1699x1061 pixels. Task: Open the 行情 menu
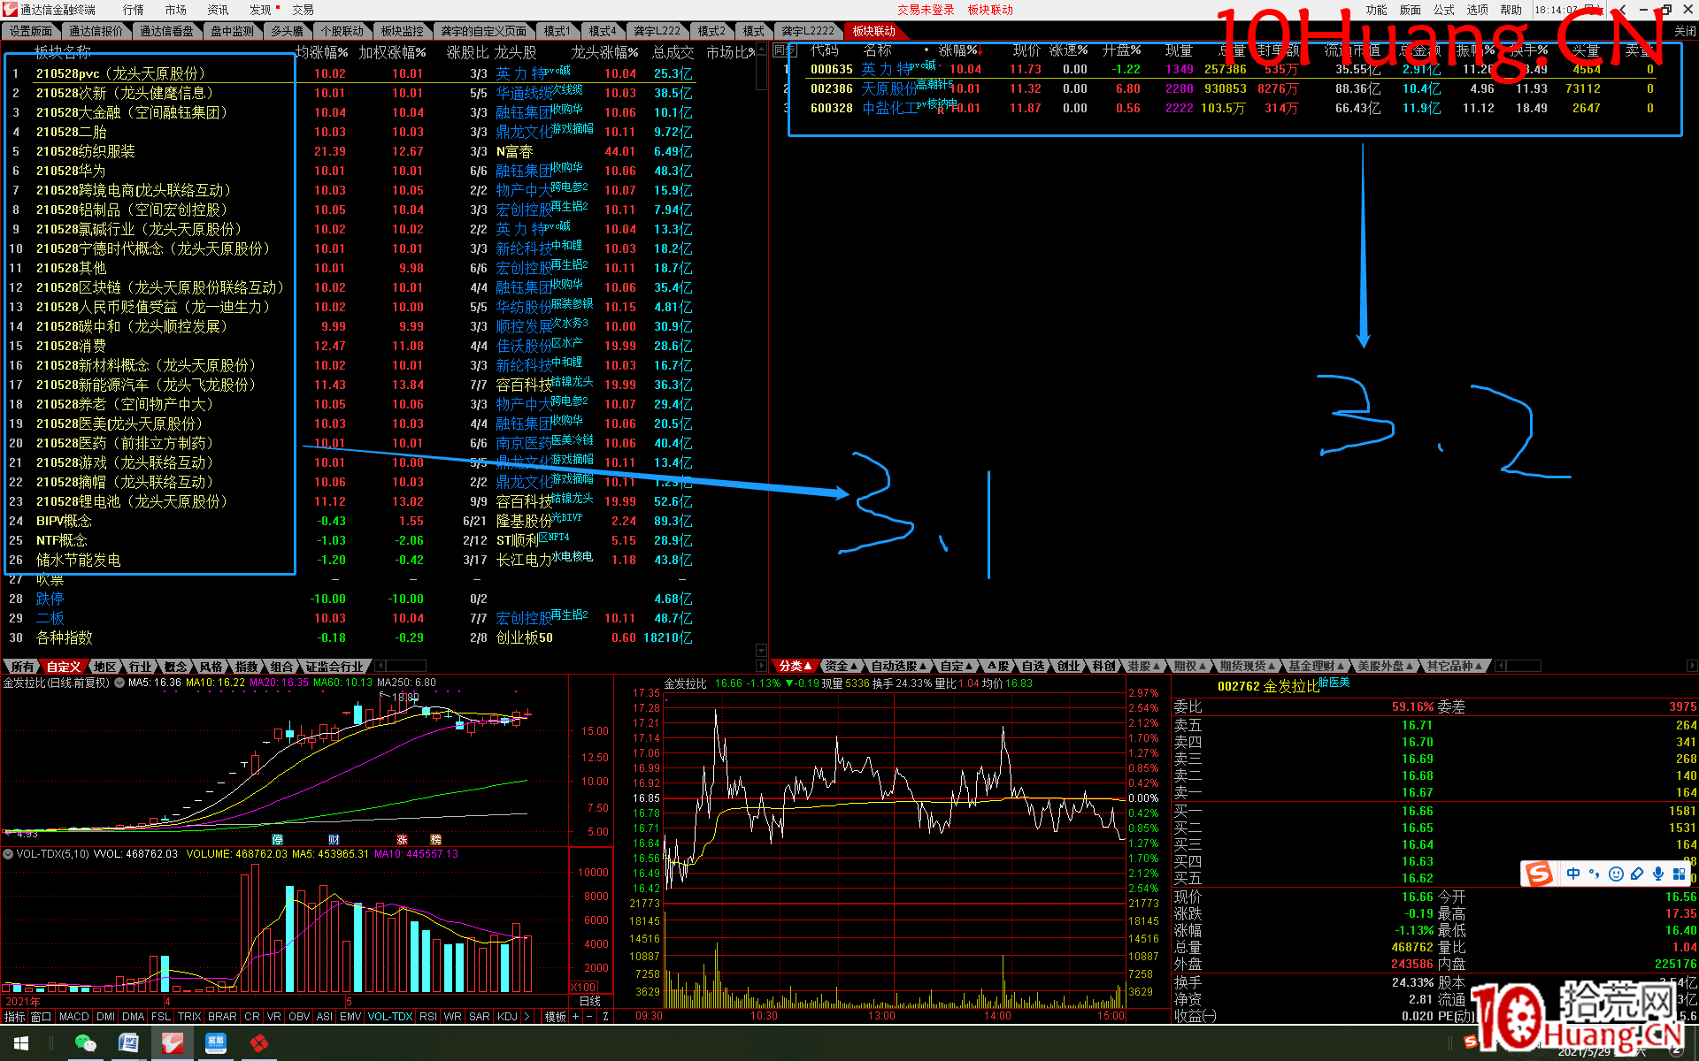tap(133, 10)
